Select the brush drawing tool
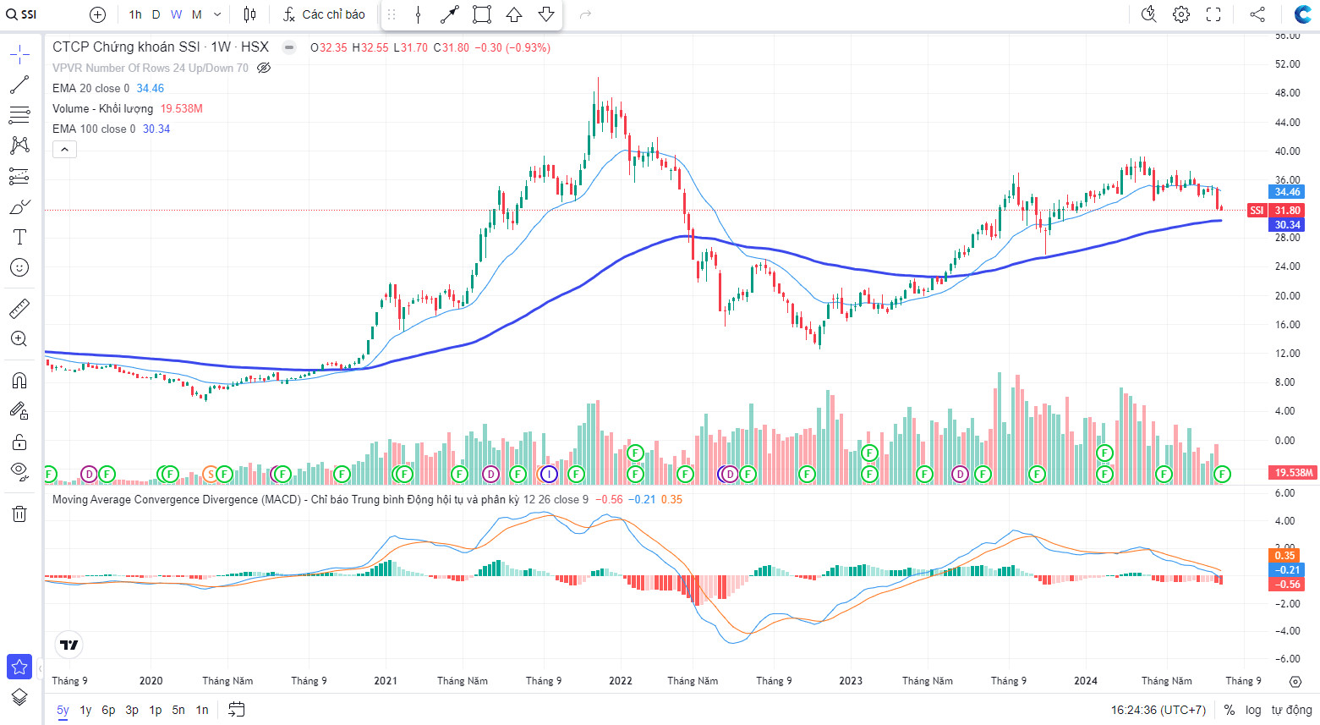Screen dimensions: 1320x725 point(19,206)
